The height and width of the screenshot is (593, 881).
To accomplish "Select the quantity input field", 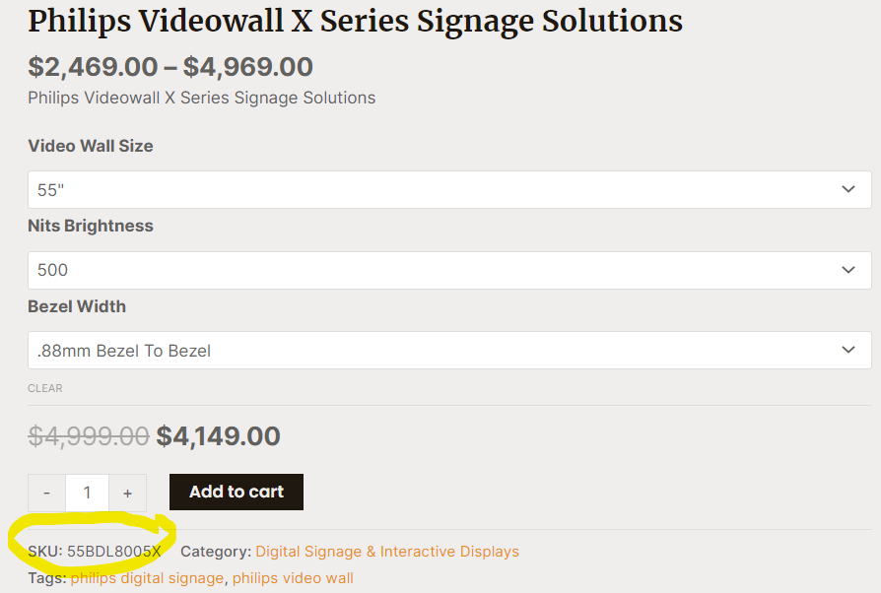I will click(x=87, y=493).
